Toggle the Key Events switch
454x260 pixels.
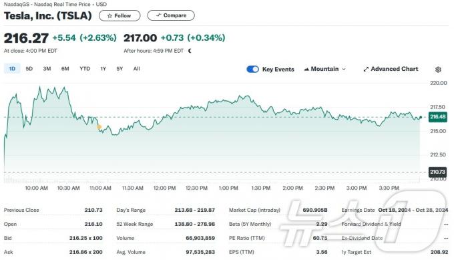coord(252,69)
